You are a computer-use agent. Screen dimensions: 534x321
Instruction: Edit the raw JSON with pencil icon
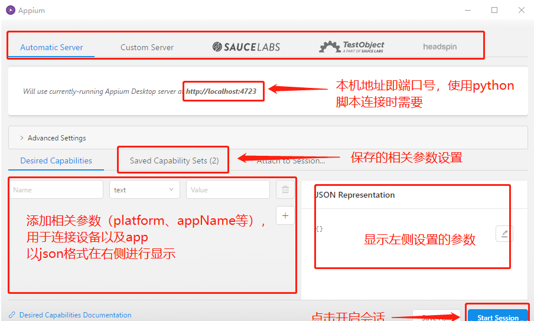tap(504, 233)
